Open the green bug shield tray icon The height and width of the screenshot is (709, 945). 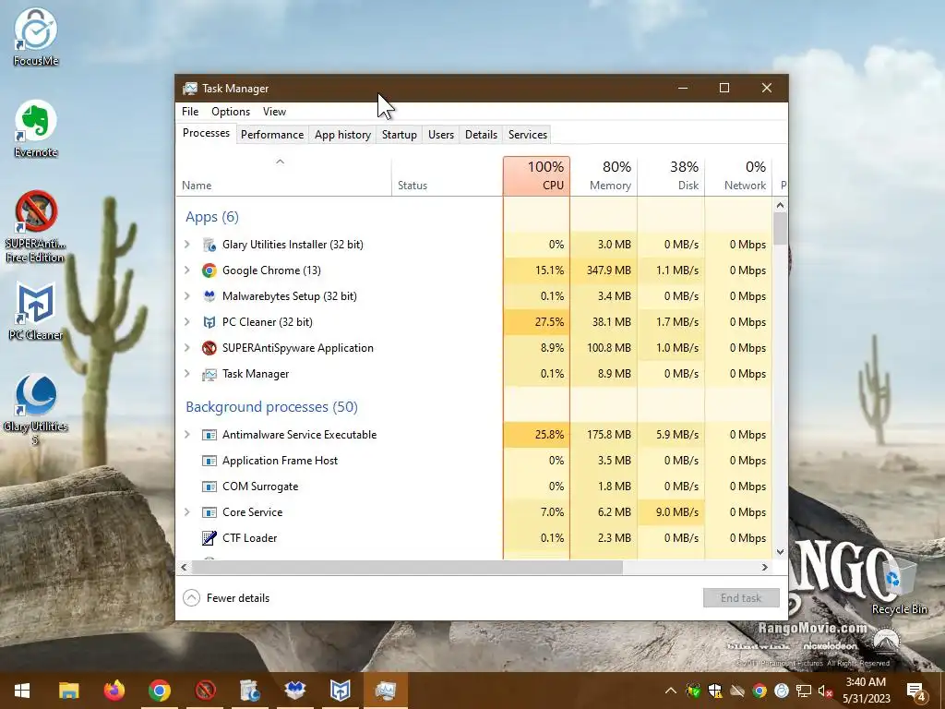[693, 691]
